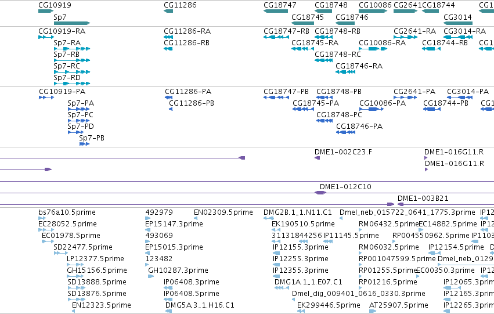Click transcript CG10086-RA
The height and width of the screenshot is (314, 494).
[382, 43]
